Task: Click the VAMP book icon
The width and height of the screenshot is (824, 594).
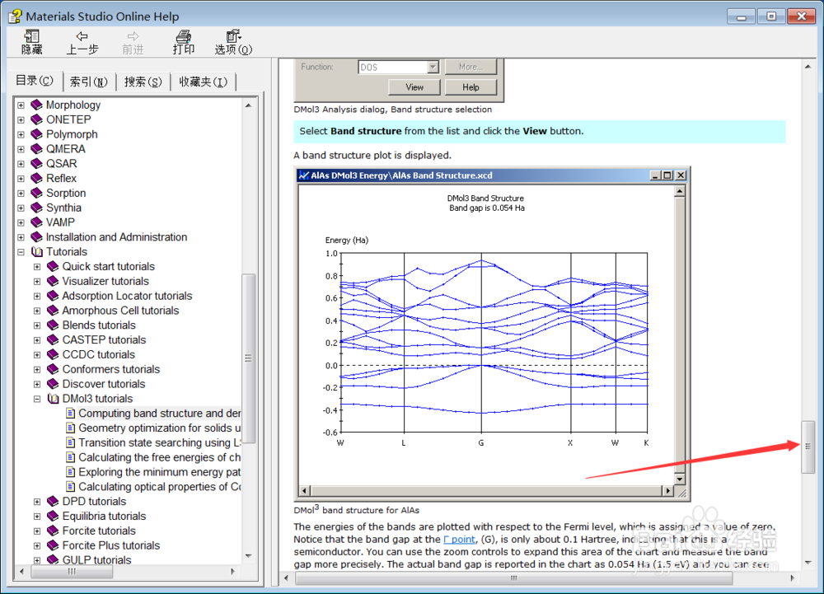Action: [x=36, y=222]
